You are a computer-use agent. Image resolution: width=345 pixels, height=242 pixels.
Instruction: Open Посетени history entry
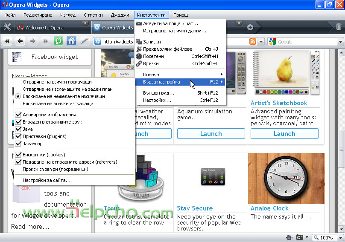tap(180, 56)
